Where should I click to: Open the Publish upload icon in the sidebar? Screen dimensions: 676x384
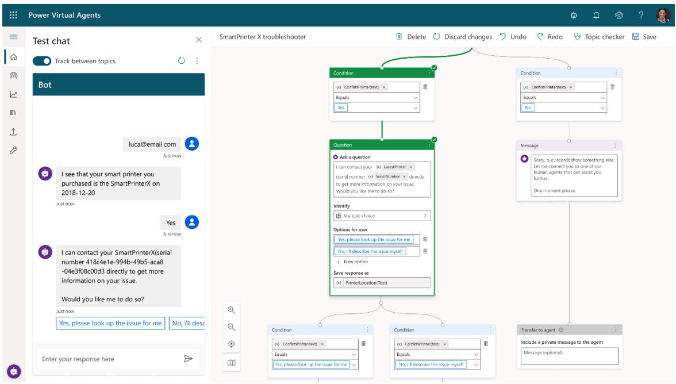pos(13,132)
